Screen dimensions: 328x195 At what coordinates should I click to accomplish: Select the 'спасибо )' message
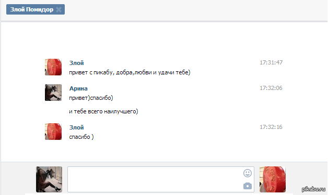(x=81, y=137)
